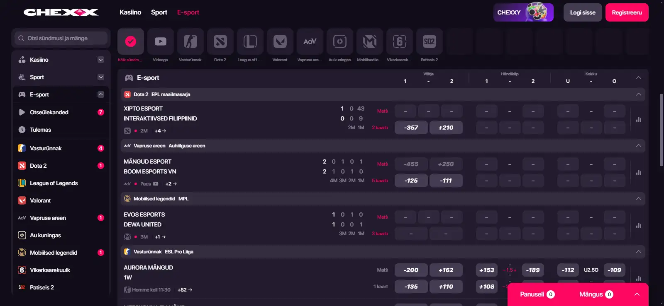Expand the Panuseli bet slip panel
The height and width of the screenshot is (306, 664).
pos(637,294)
